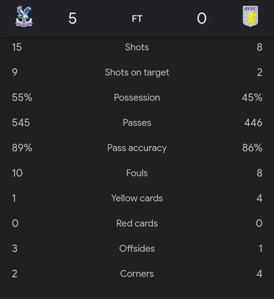Select Crystal Palace's score of 5
This screenshot has width=274, height=299.
[72, 19]
